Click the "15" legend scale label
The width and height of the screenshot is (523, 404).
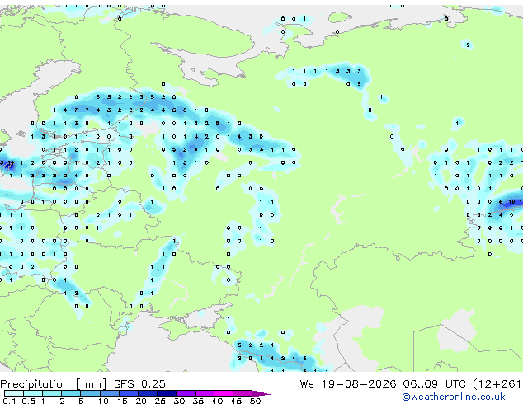(x=122, y=401)
